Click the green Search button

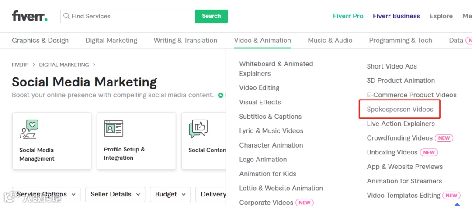(x=212, y=16)
